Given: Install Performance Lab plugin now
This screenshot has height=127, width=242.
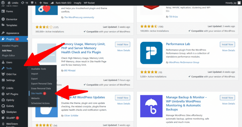Looking at the screenshot, I should (227, 44).
